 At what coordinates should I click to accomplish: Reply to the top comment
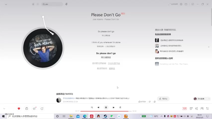[155, 102]
